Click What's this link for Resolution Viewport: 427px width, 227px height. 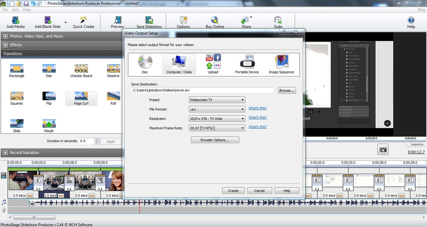pos(257,117)
